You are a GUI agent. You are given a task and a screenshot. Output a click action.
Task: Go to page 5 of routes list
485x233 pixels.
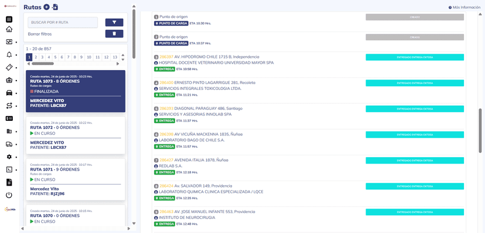pyautogui.click(x=55, y=57)
